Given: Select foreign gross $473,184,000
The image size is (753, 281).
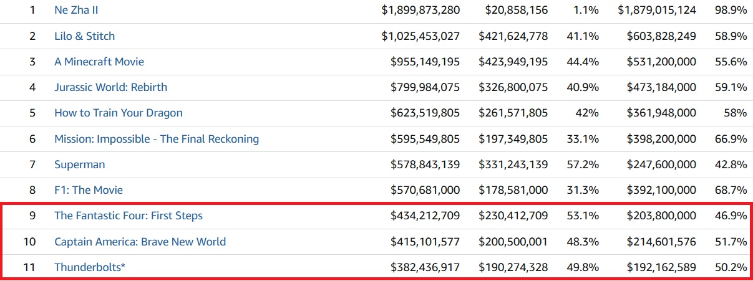Looking at the screenshot, I should [x=661, y=87].
